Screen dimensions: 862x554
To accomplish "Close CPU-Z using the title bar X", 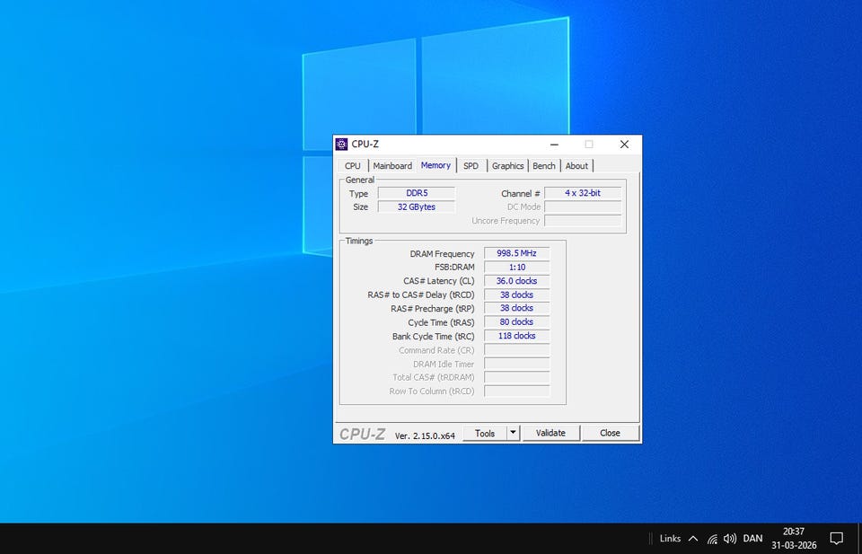I will [x=624, y=144].
